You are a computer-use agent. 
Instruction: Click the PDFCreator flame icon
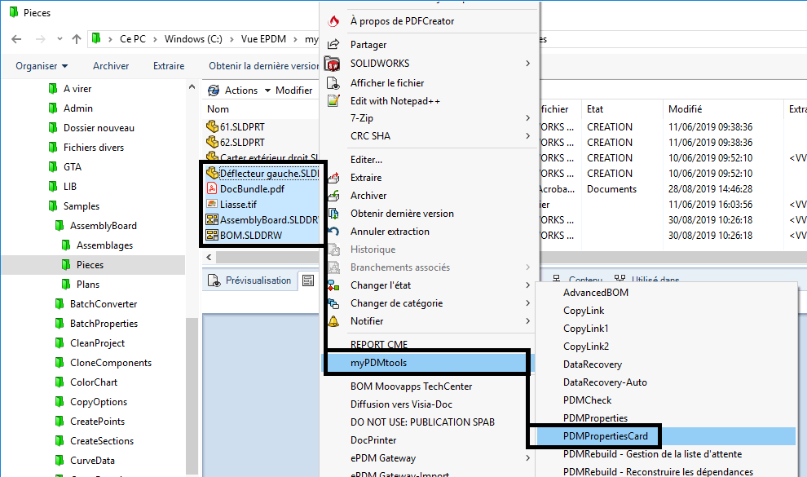tap(333, 21)
